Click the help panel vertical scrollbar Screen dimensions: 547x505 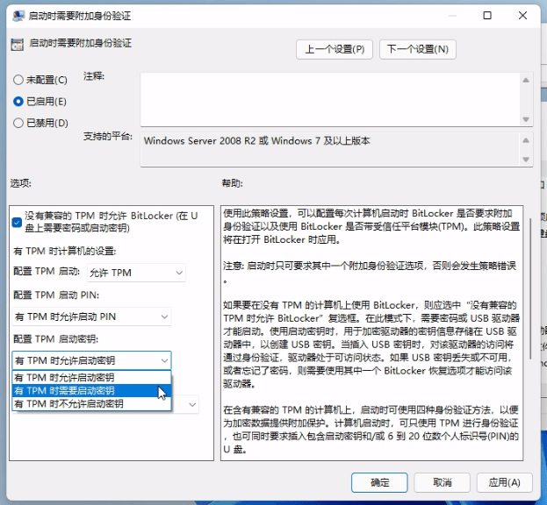530,289
